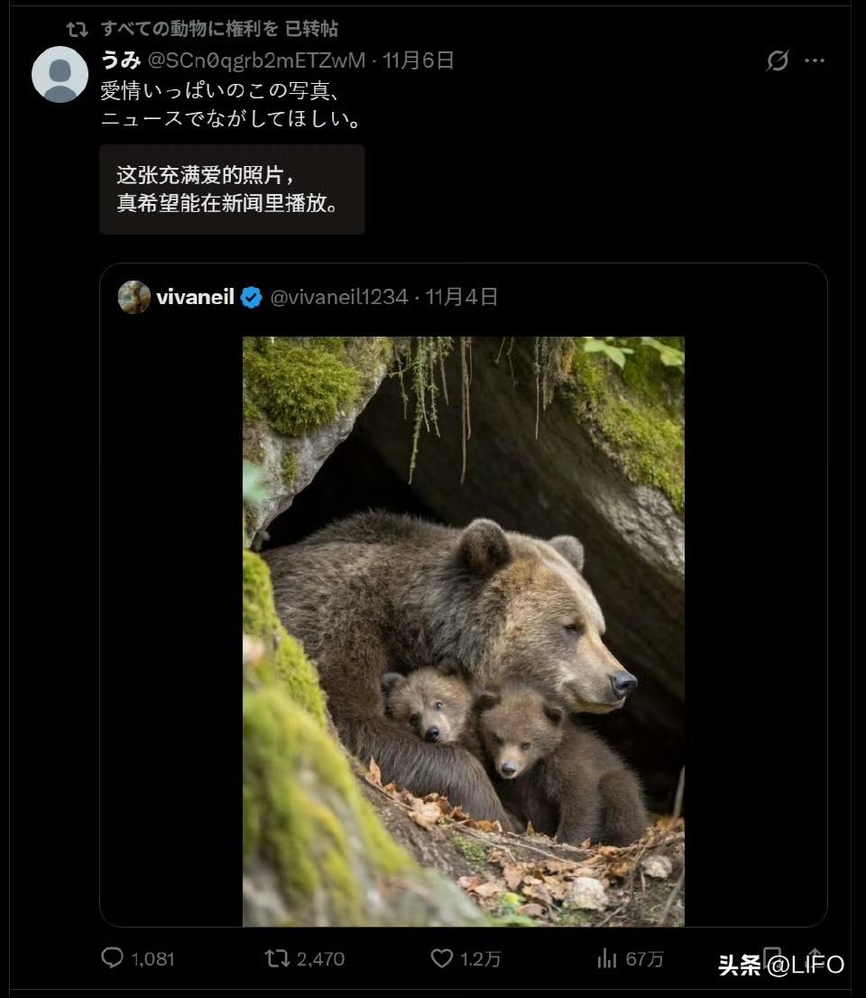Open the bear and cubs photo
Viewport: 866px width, 998px height.
click(464, 632)
